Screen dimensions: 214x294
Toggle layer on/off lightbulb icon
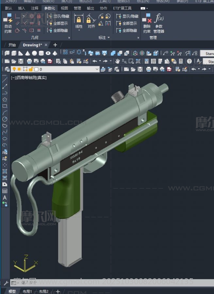(14, 69)
